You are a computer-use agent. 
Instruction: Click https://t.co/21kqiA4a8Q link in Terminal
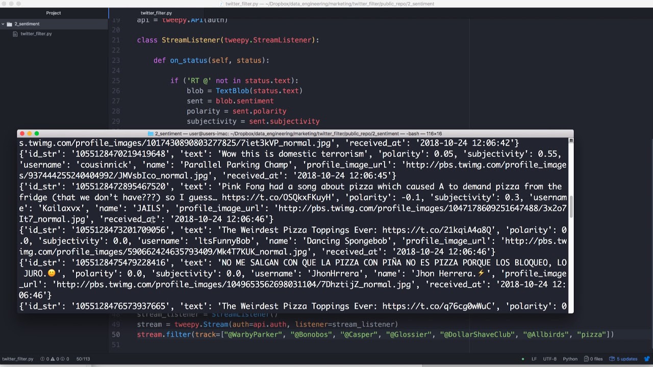(x=436, y=230)
